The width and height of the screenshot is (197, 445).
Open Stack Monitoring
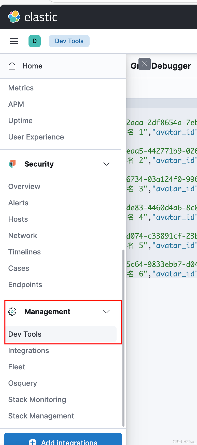point(37,400)
